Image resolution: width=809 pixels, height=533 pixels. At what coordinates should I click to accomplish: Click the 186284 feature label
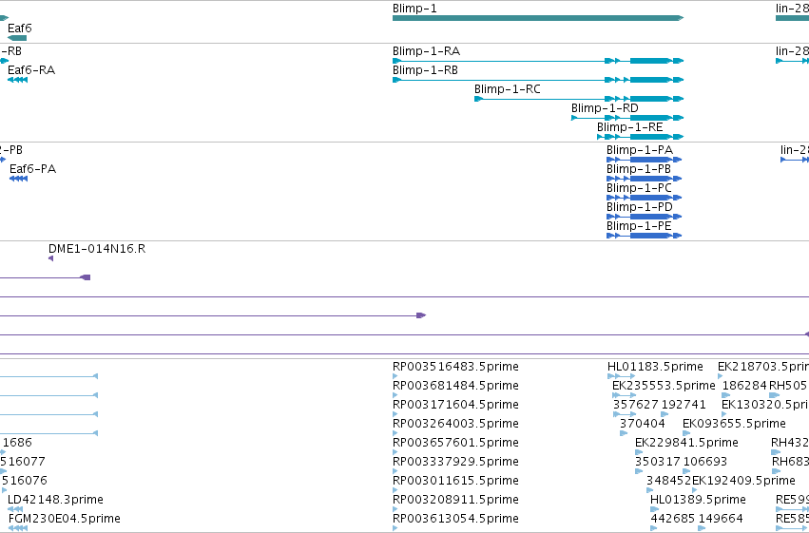click(x=744, y=386)
